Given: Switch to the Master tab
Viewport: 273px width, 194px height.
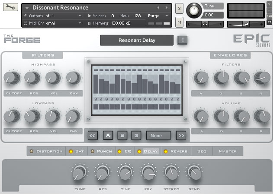Looking at the screenshot, I should (228, 151).
